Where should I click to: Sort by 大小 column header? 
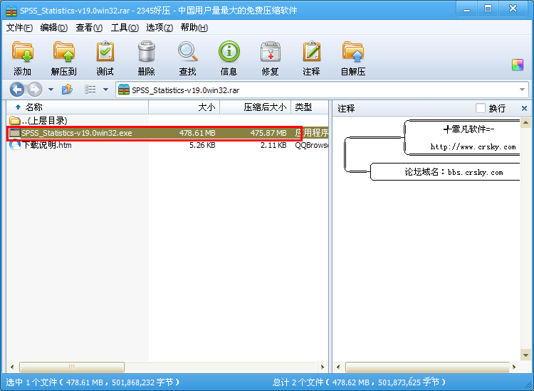[184, 107]
